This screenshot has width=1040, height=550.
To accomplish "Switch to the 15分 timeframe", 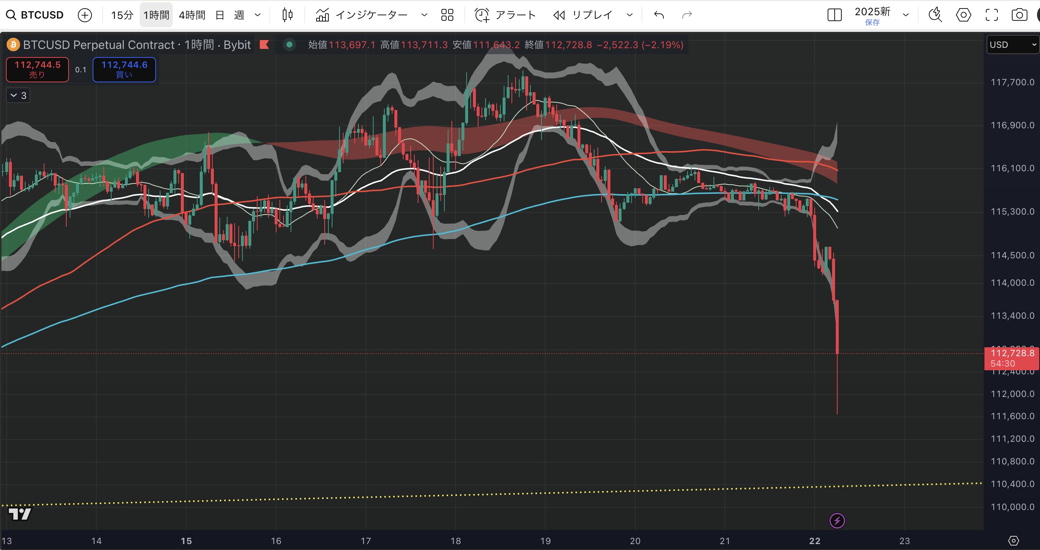I will 122,15.
